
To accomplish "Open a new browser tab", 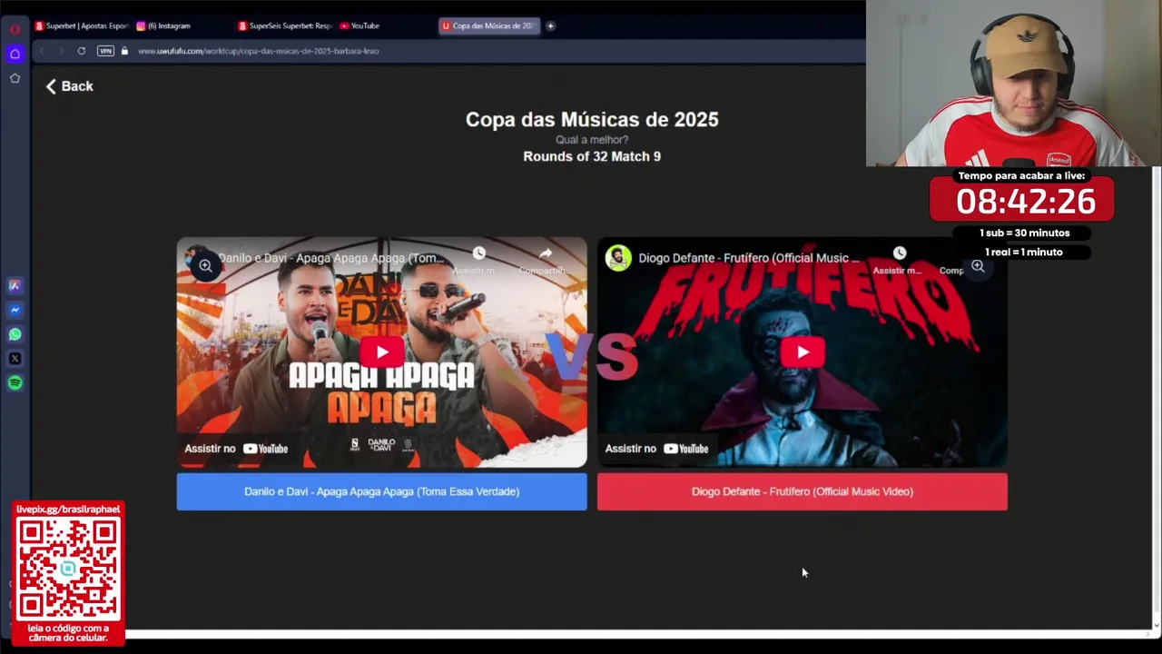I will point(550,25).
